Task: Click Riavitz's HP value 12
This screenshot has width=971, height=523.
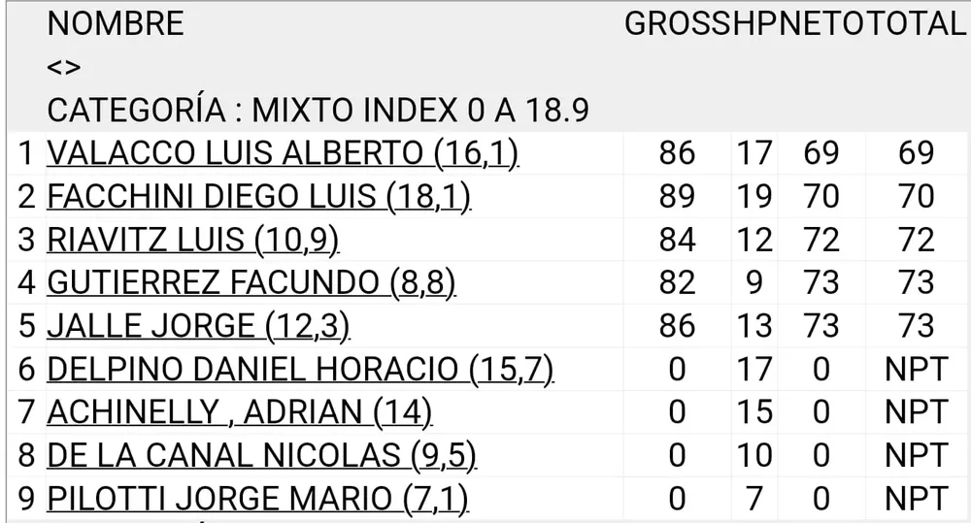Action: pyautogui.click(x=753, y=240)
